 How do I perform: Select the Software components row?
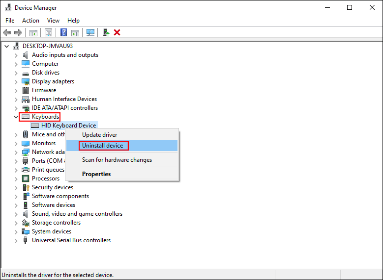[60, 196]
